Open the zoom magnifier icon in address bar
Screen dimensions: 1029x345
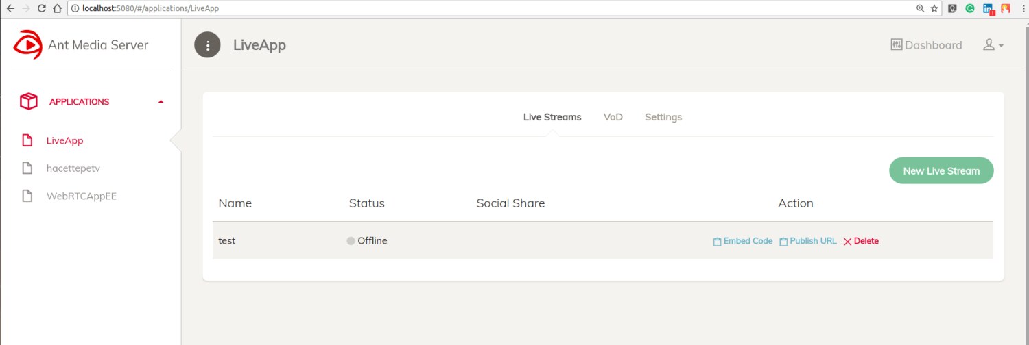coord(920,9)
